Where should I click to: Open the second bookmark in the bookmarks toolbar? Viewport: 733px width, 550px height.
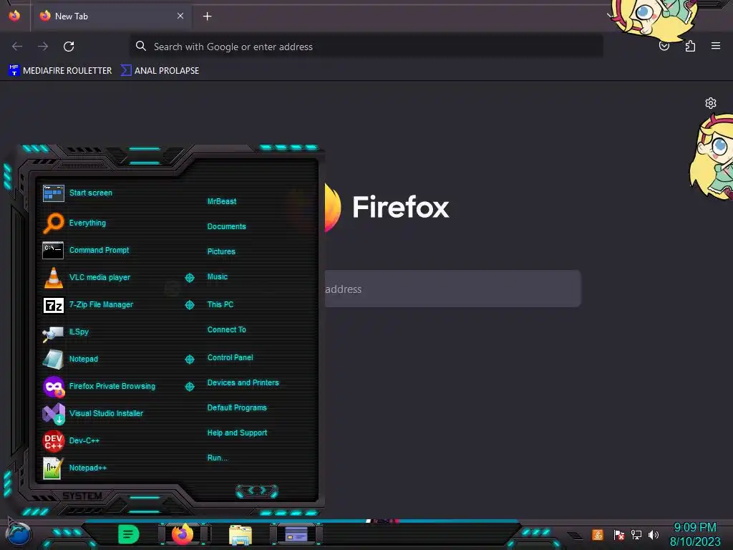(x=160, y=71)
